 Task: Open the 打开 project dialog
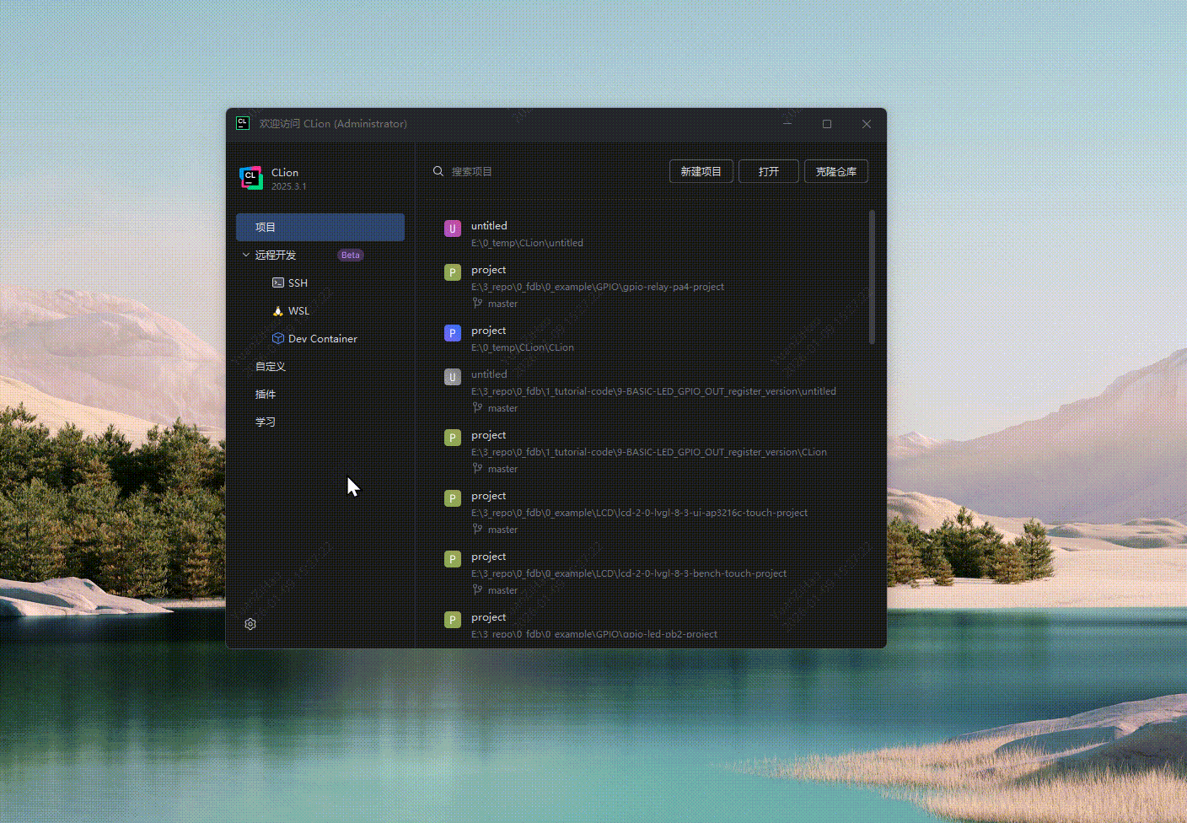pos(768,170)
